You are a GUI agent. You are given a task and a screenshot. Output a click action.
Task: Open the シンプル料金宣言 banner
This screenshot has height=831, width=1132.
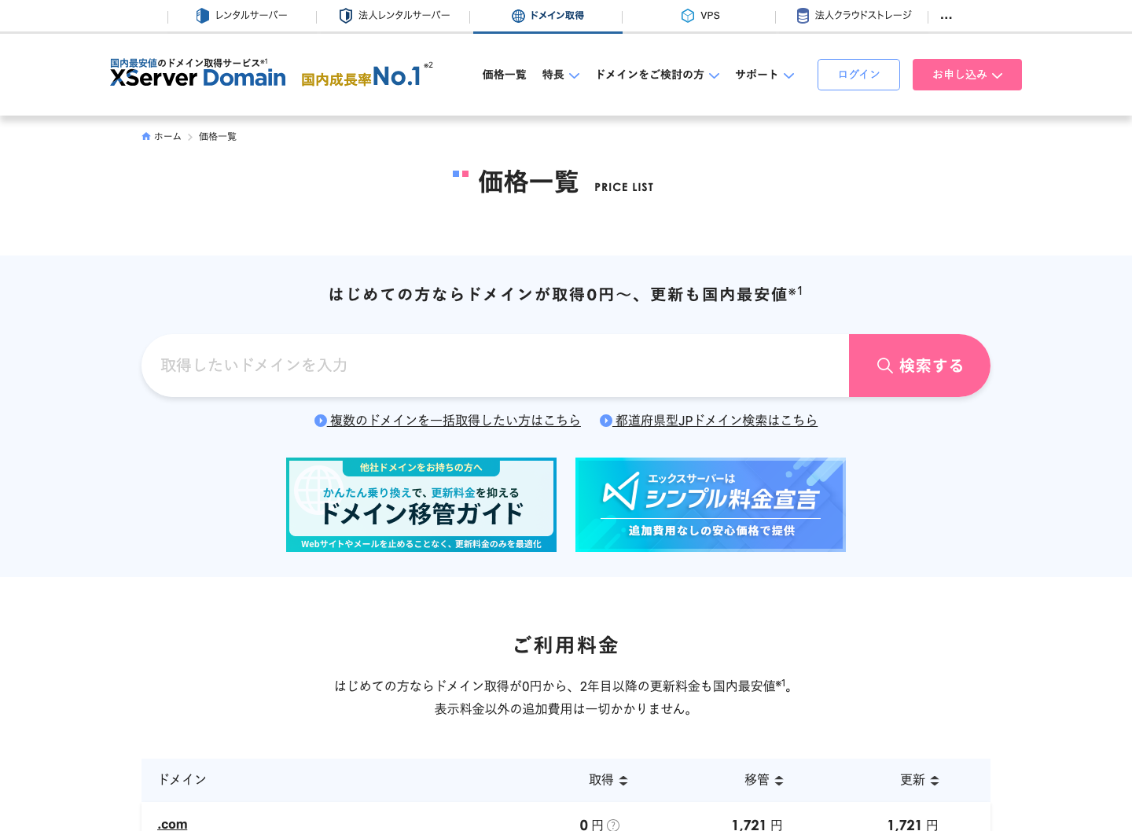click(711, 505)
